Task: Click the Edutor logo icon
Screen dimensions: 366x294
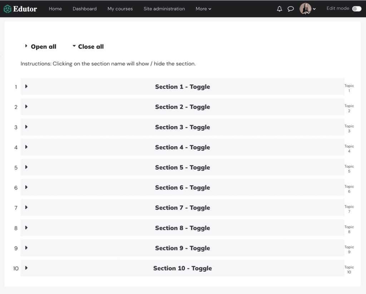Action: click(8, 9)
